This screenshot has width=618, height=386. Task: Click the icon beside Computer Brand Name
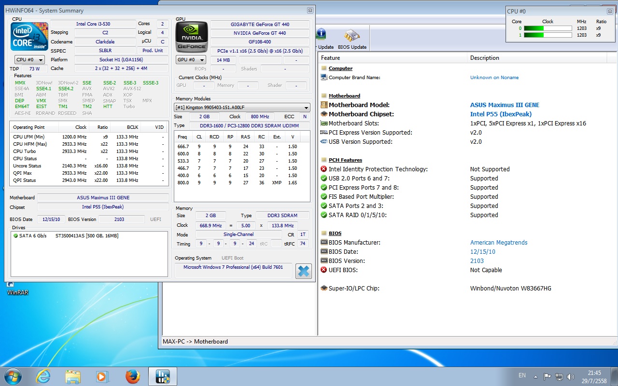pyautogui.click(x=323, y=78)
